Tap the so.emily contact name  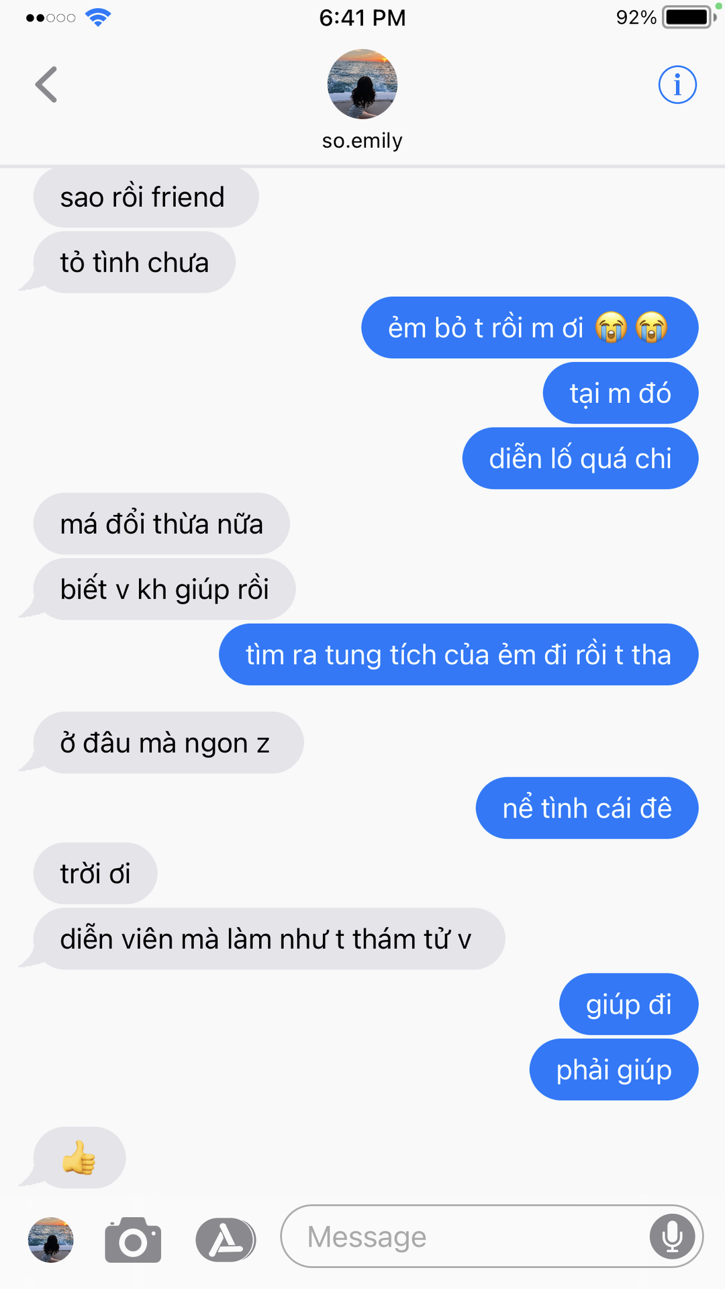(362, 141)
